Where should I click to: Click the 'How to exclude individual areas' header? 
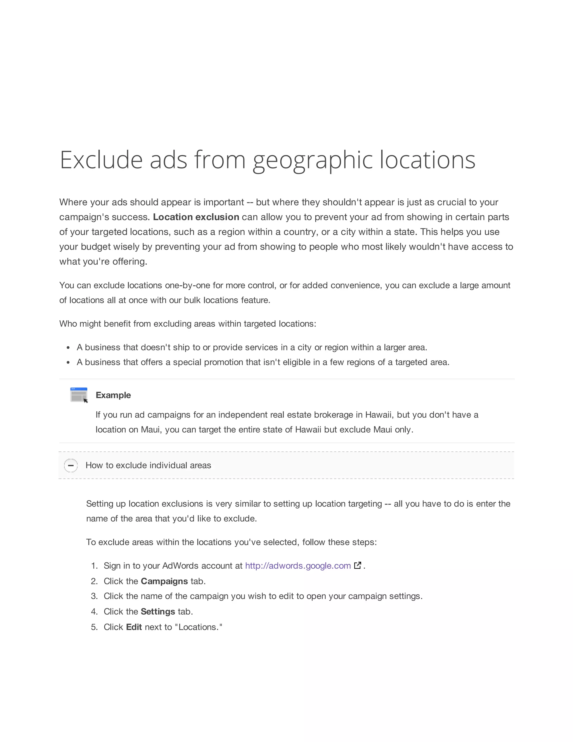(x=148, y=465)
